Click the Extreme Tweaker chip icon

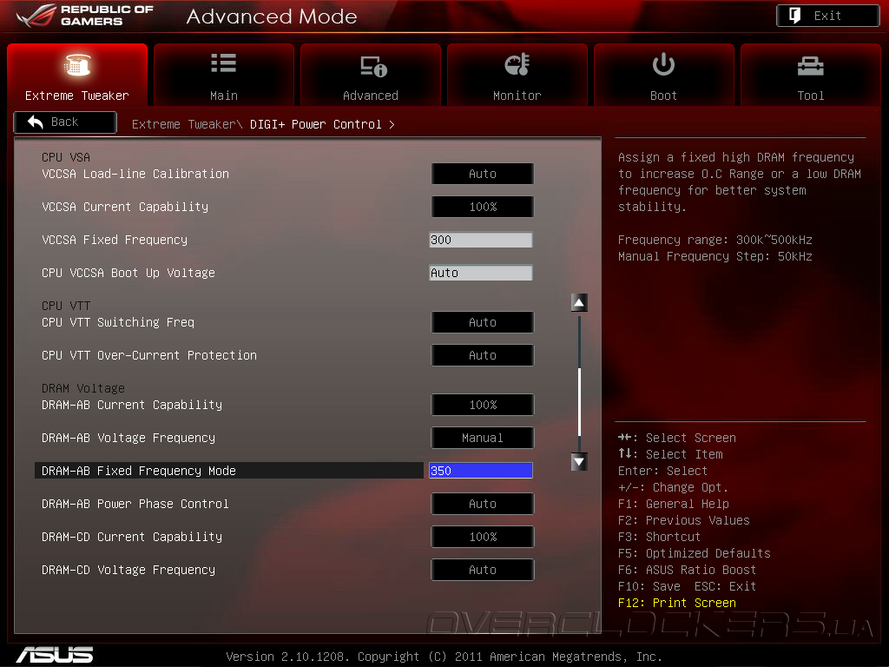[x=77, y=64]
